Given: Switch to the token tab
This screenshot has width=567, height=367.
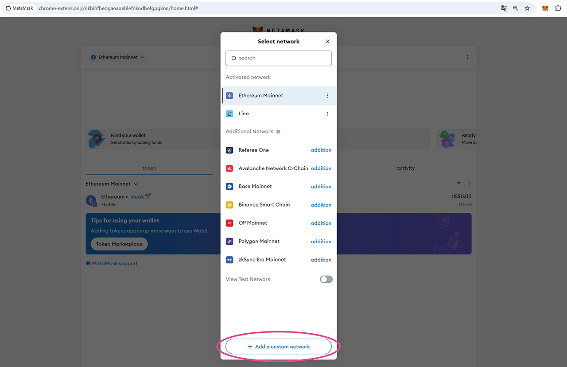Looking at the screenshot, I should [149, 168].
